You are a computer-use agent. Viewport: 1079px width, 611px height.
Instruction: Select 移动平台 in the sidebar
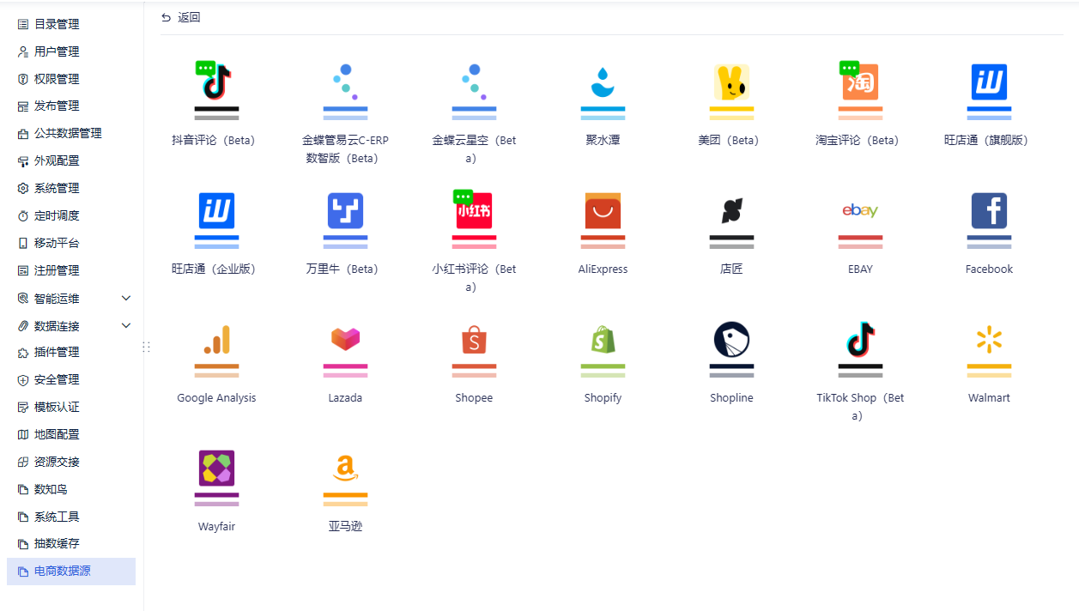coord(71,243)
